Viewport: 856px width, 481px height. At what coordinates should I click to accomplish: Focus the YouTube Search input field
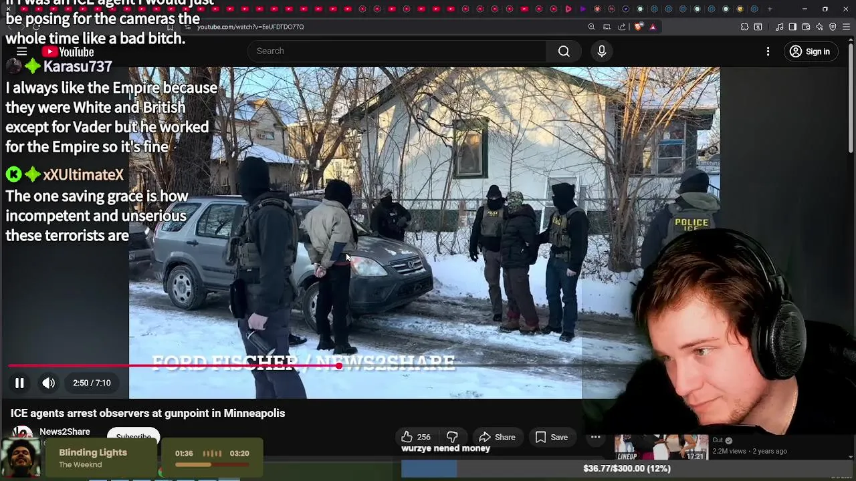(x=397, y=51)
